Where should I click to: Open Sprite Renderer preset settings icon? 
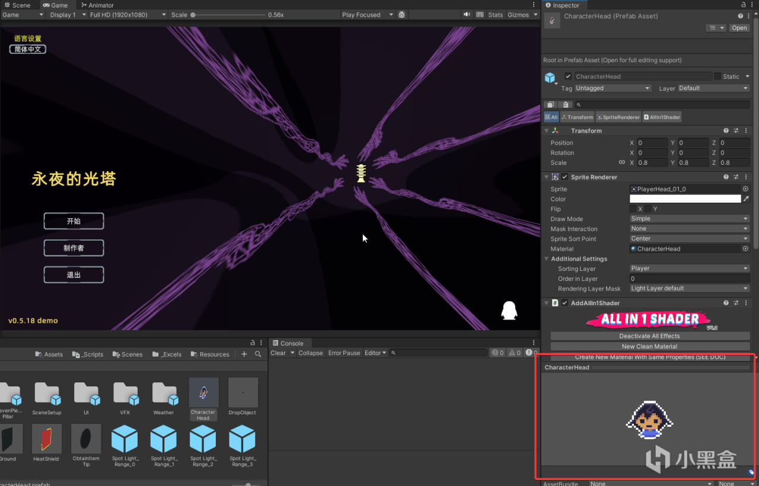click(x=736, y=177)
